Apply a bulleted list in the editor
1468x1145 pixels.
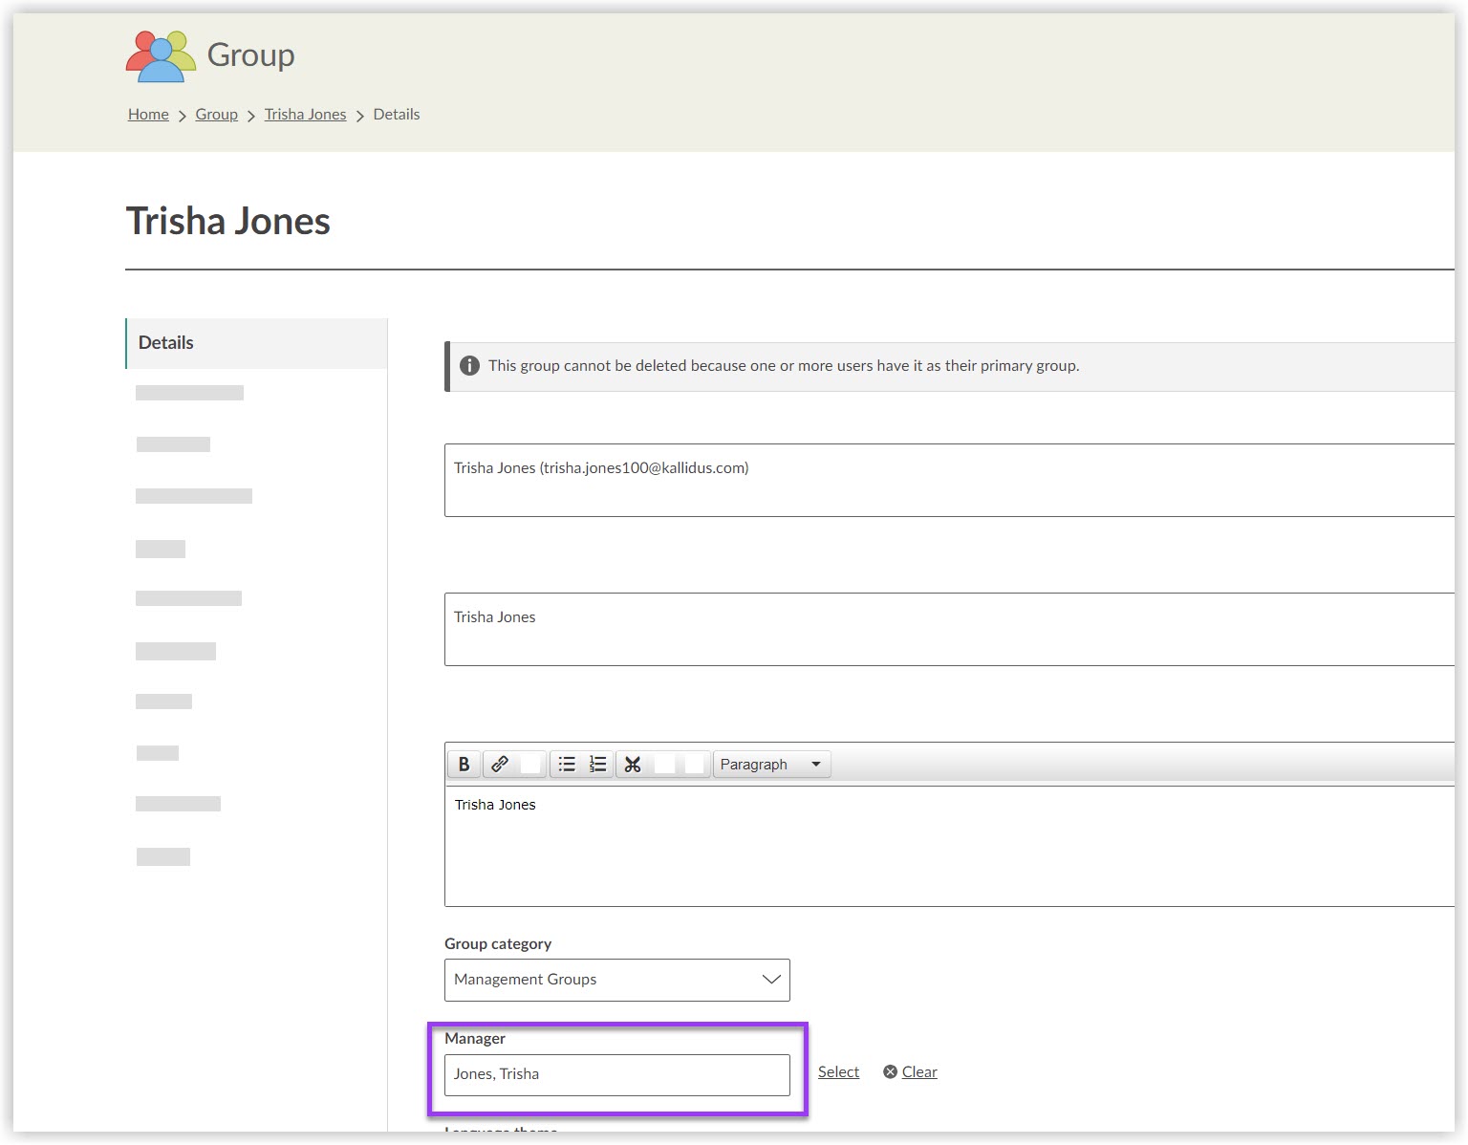[567, 764]
